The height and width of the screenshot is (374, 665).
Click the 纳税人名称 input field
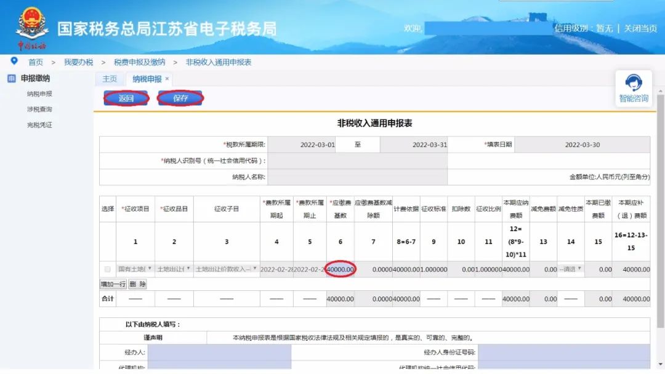point(358,177)
